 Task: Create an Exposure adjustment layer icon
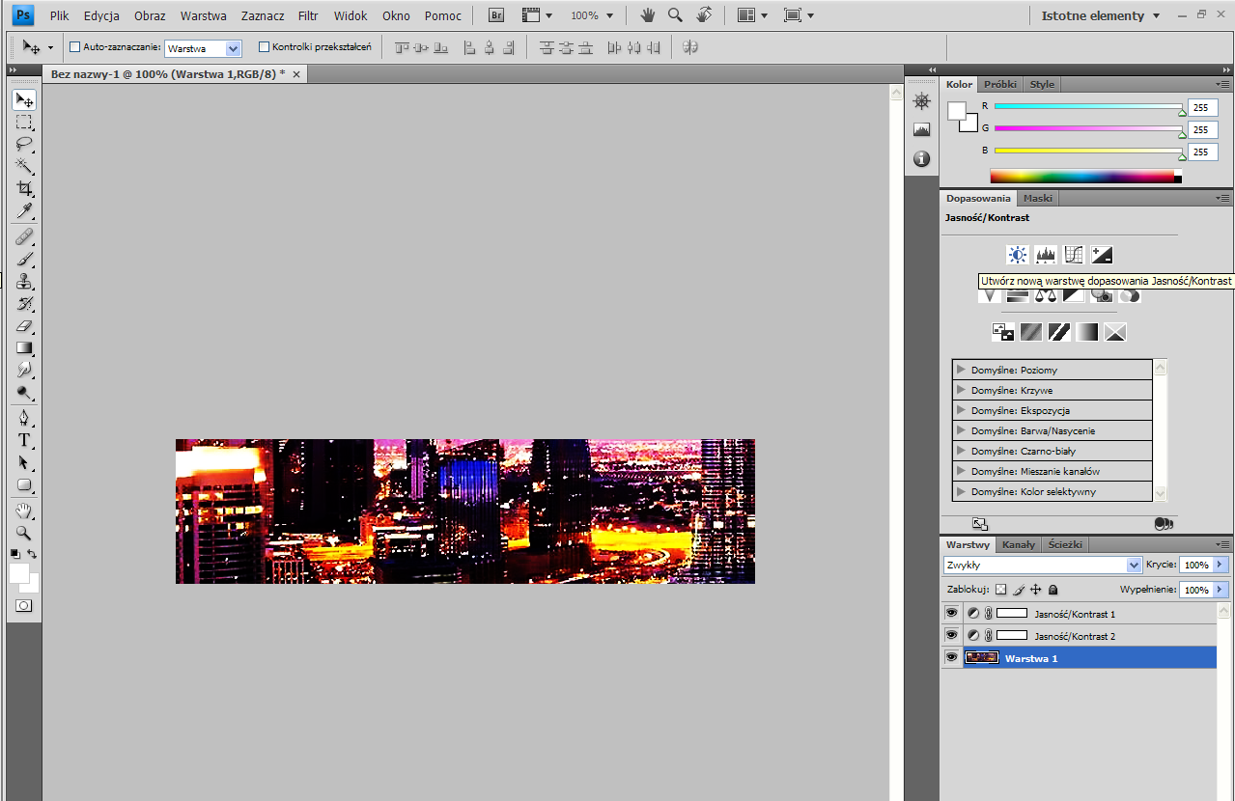[1102, 255]
